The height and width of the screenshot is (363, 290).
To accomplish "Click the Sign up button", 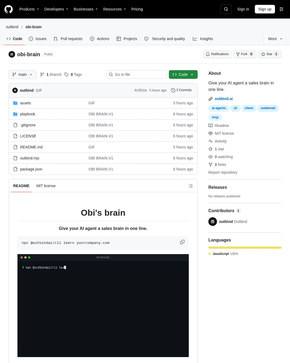I will pyautogui.click(x=265, y=9).
